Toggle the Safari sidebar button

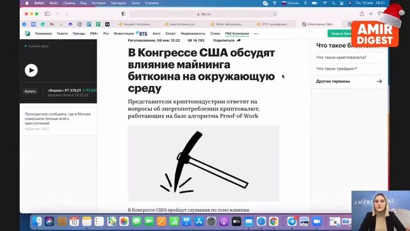[x=47, y=13]
